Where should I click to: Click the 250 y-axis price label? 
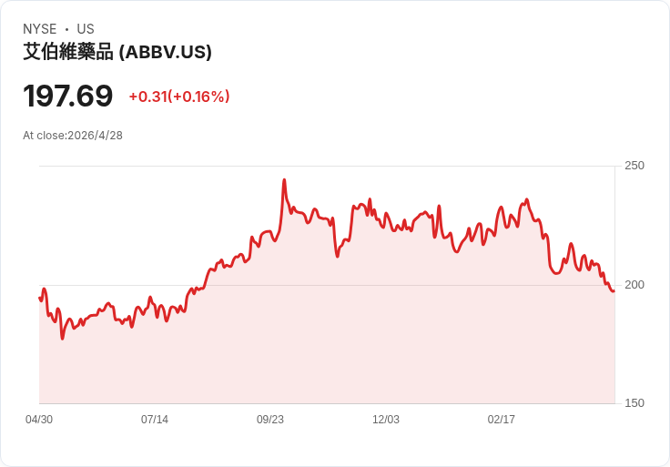634,166
